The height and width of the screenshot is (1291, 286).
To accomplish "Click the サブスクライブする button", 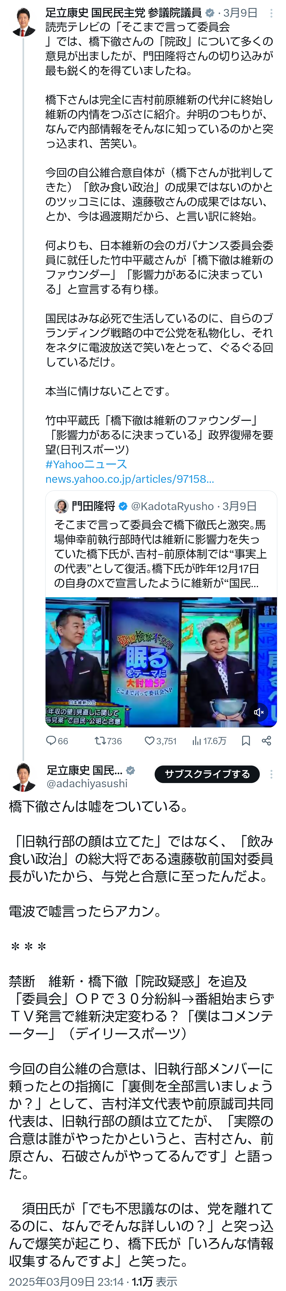I will tap(207, 774).
